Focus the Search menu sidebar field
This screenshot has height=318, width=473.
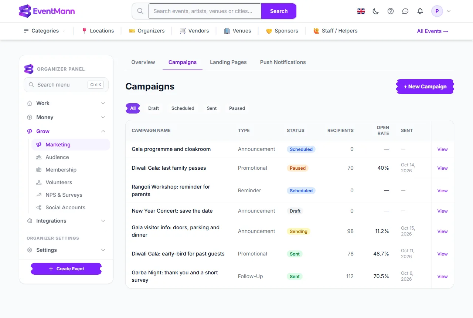[x=66, y=85]
